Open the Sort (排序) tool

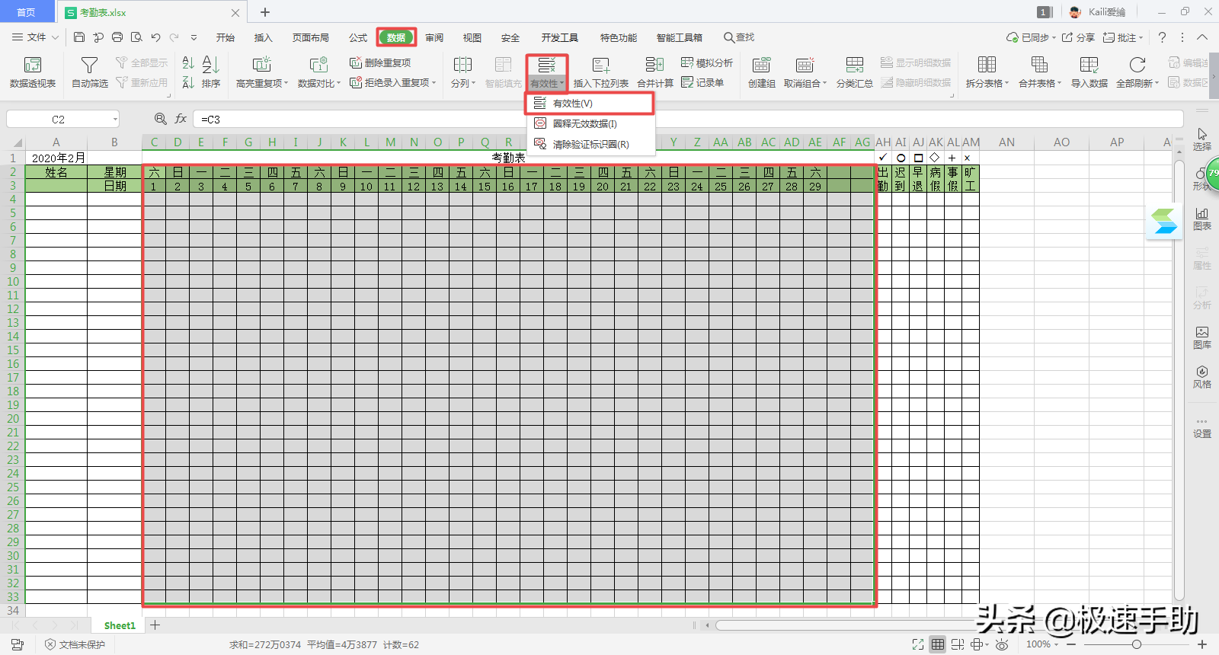(211, 72)
